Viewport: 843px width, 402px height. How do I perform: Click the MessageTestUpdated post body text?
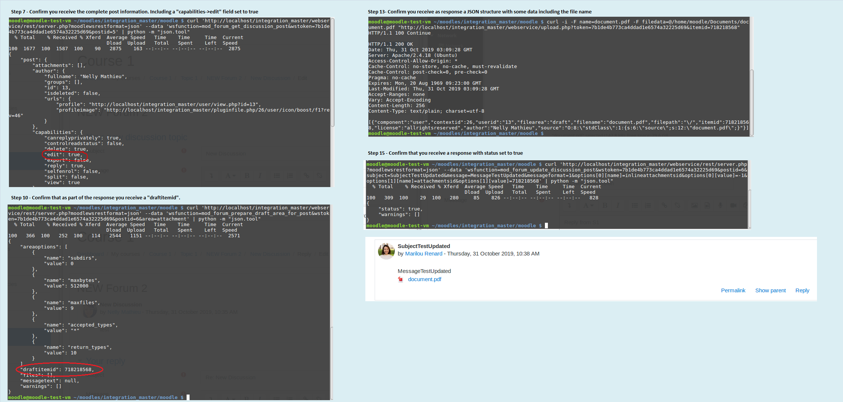(x=424, y=271)
